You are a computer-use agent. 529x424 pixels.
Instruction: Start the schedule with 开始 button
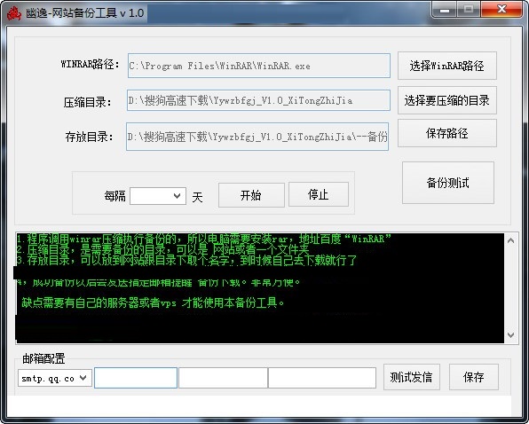pyautogui.click(x=251, y=195)
